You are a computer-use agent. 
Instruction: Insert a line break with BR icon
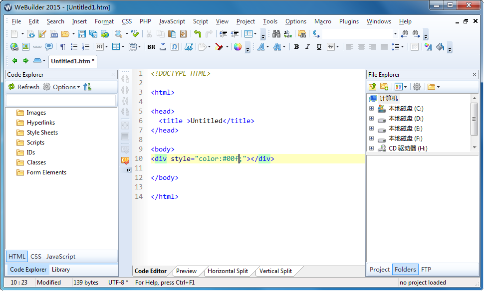pos(151,47)
